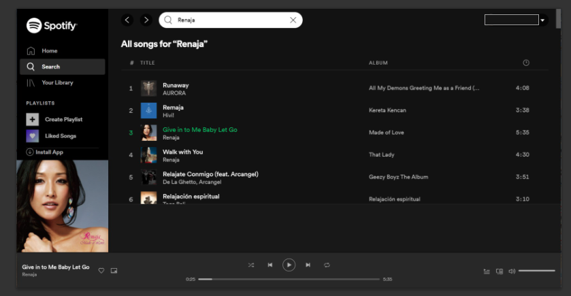Click the Walk with You album thumbnail
Image resolution: width=571 pixels, height=296 pixels.
pyautogui.click(x=148, y=155)
